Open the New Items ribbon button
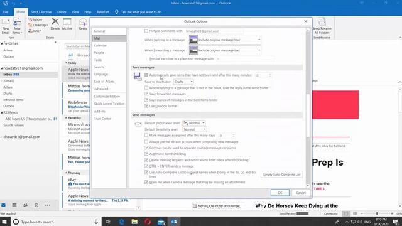The width and height of the screenshot is (402, 226). click(17, 26)
